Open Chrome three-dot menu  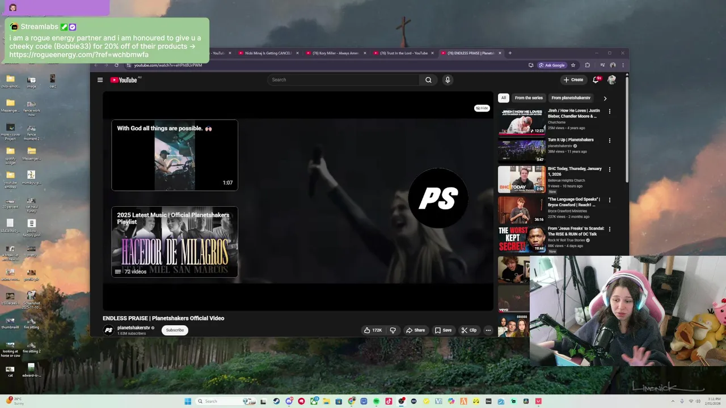click(x=623, y=65)
